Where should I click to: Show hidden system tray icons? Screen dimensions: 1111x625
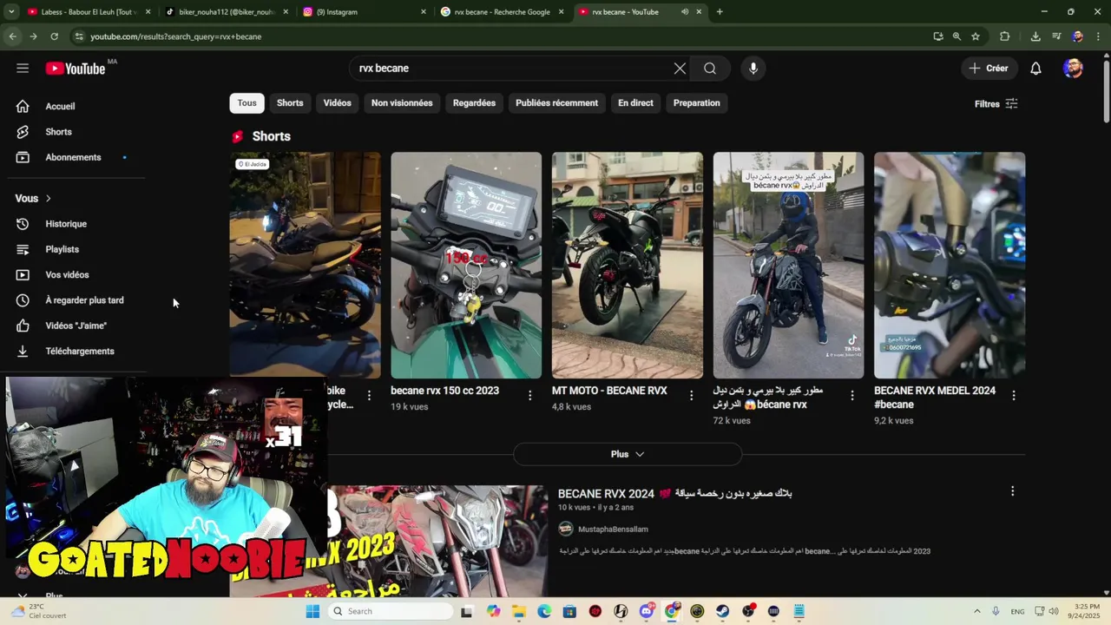(x=976, y=611)
